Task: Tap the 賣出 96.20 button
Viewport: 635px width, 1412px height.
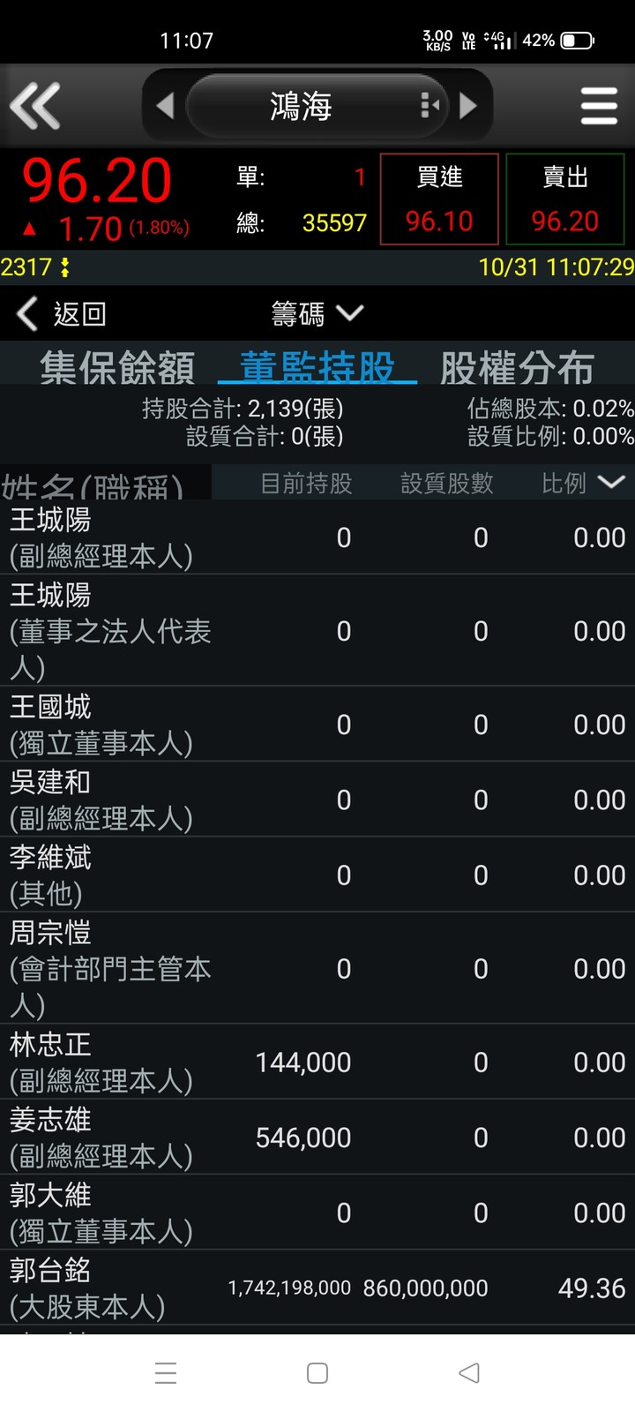Action: coord(565,199)
